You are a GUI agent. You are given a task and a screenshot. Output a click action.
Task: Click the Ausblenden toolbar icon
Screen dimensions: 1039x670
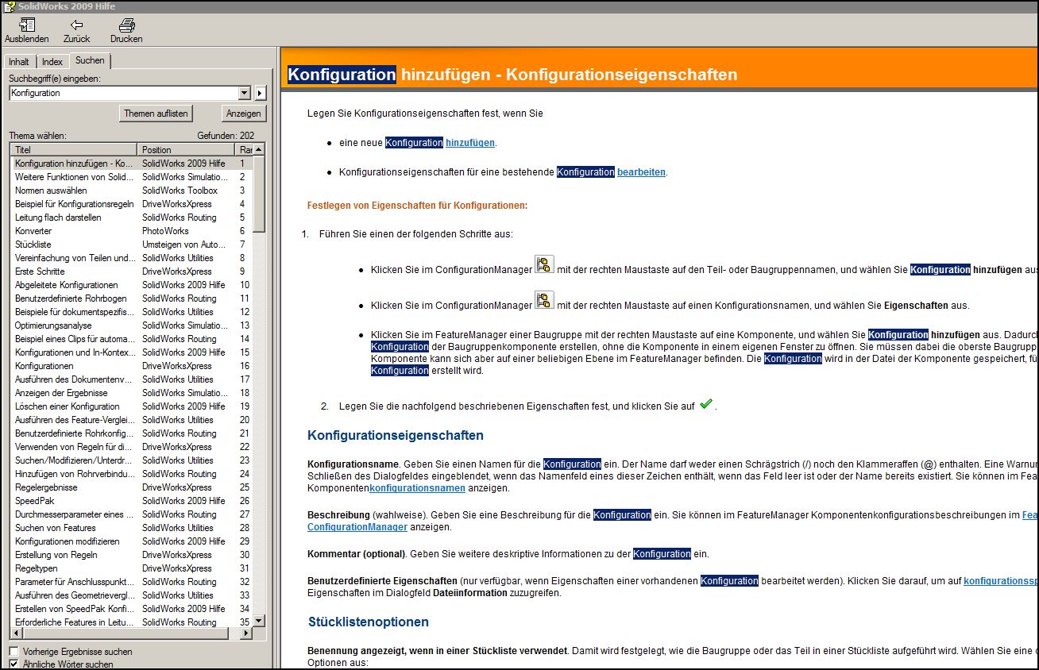(x=26, y=25)
